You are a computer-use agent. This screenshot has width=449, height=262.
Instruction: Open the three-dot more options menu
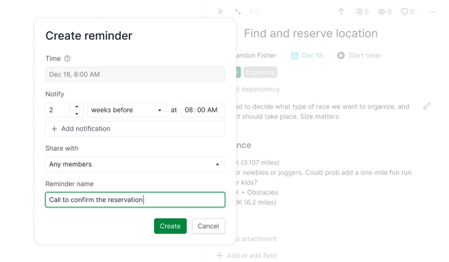pos(433,12)
